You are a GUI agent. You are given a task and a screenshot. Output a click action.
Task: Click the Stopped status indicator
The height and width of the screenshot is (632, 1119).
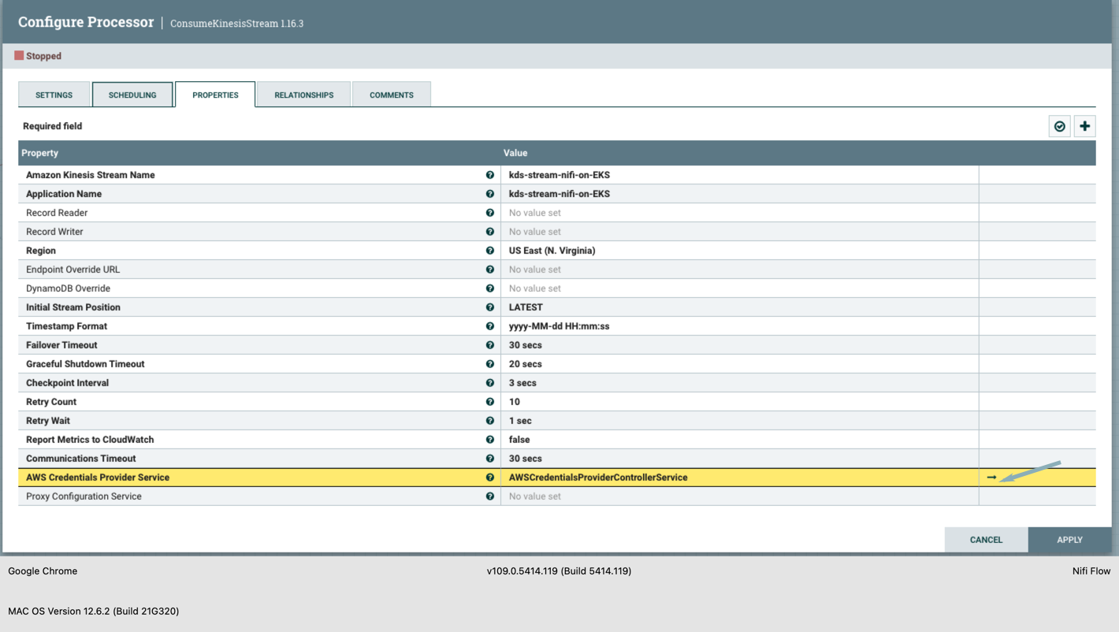pyautogui.click(x=38, y=56)
